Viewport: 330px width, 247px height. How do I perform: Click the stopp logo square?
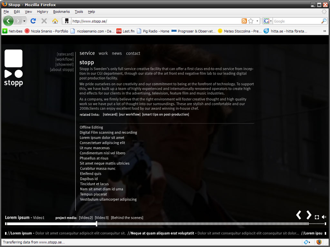[14, 59]
